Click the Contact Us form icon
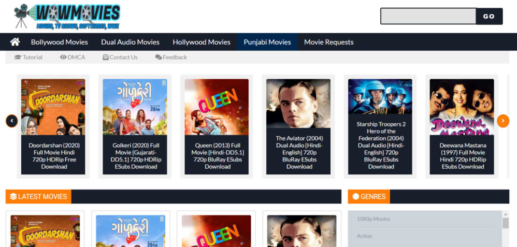Image resolution: width=517 pixels, height=247 pixels. 105,57
